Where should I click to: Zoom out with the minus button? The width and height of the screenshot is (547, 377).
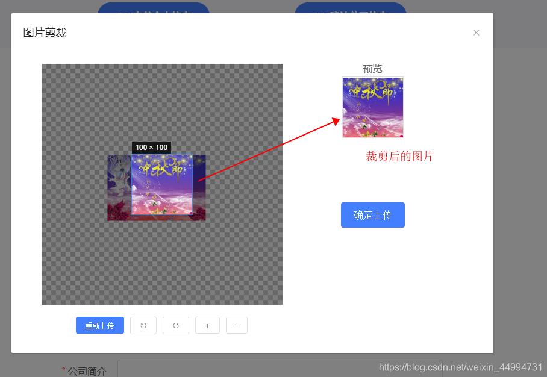point(237,325)
